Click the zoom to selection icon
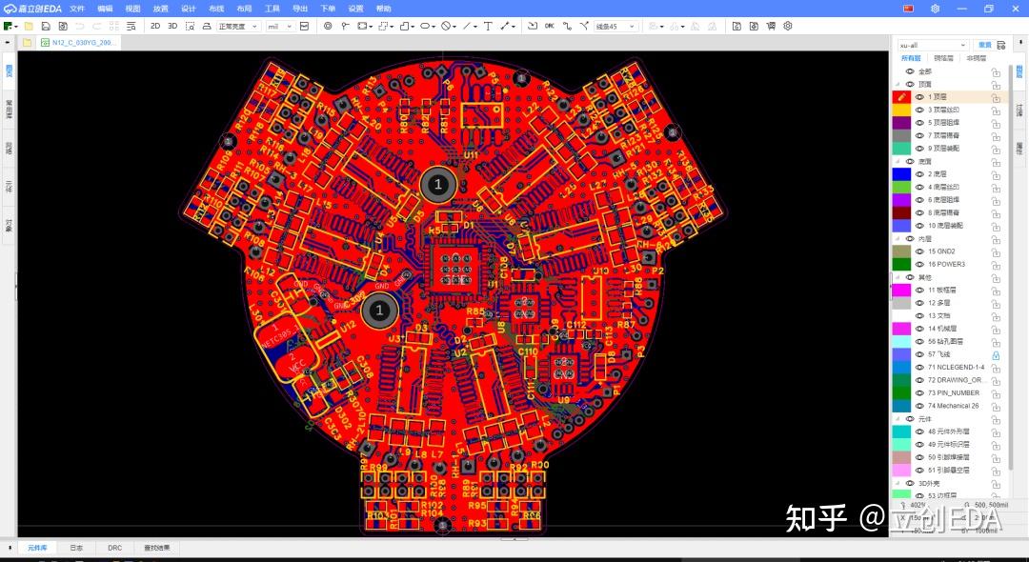 [190, 27]
